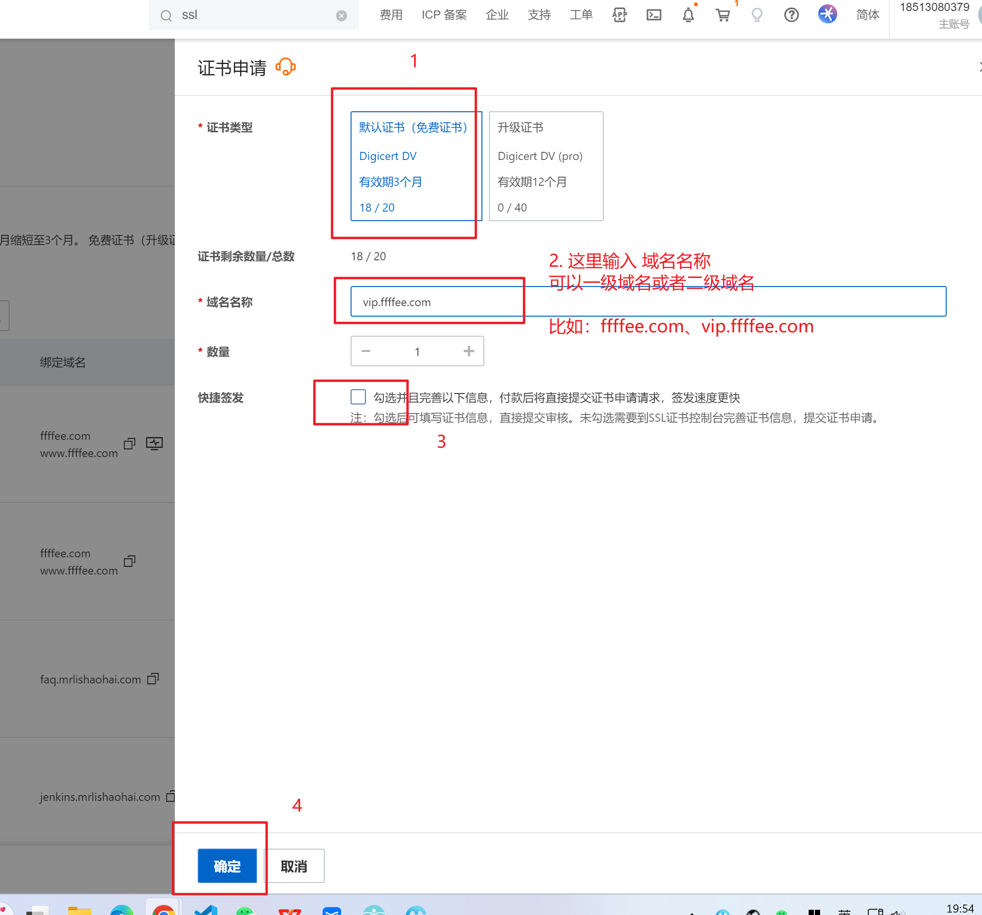Screen dimensions: 982x915
Task: Select the 默认证书（免费证书）card
Action: point(416,166)
